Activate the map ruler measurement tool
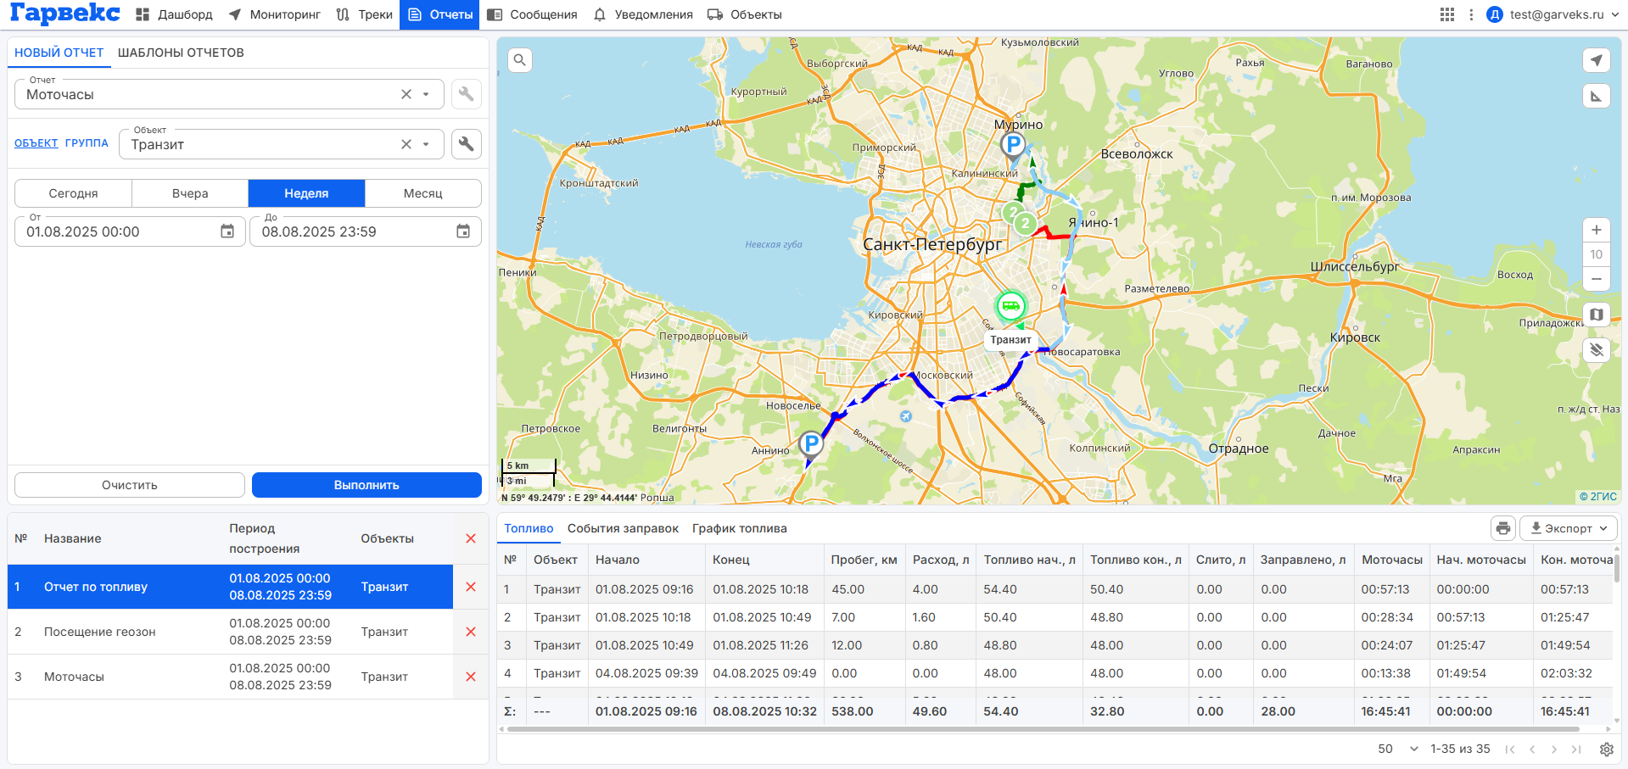 [1597, 96]
